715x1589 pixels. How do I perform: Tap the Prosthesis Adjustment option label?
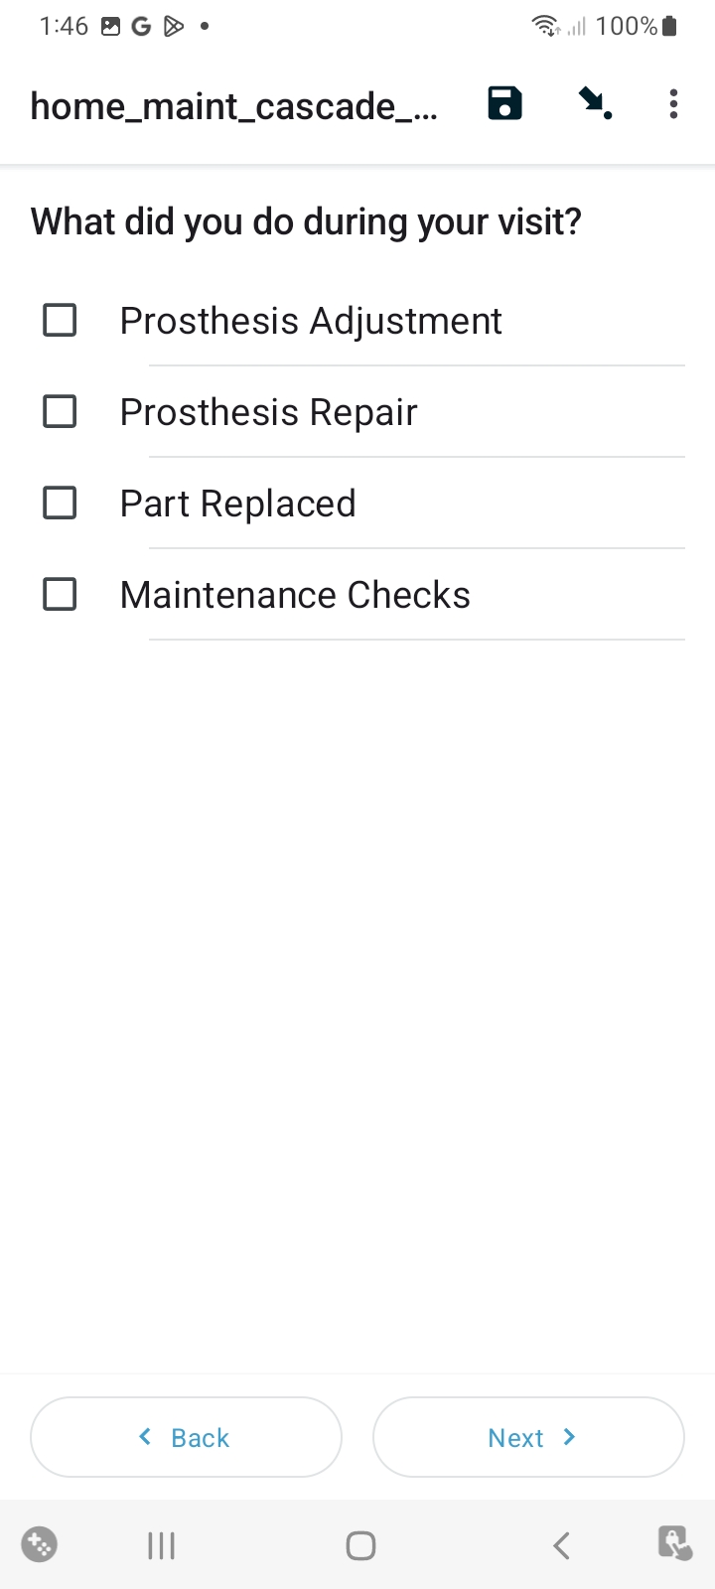pyautogui.click(x=311, y=321)
